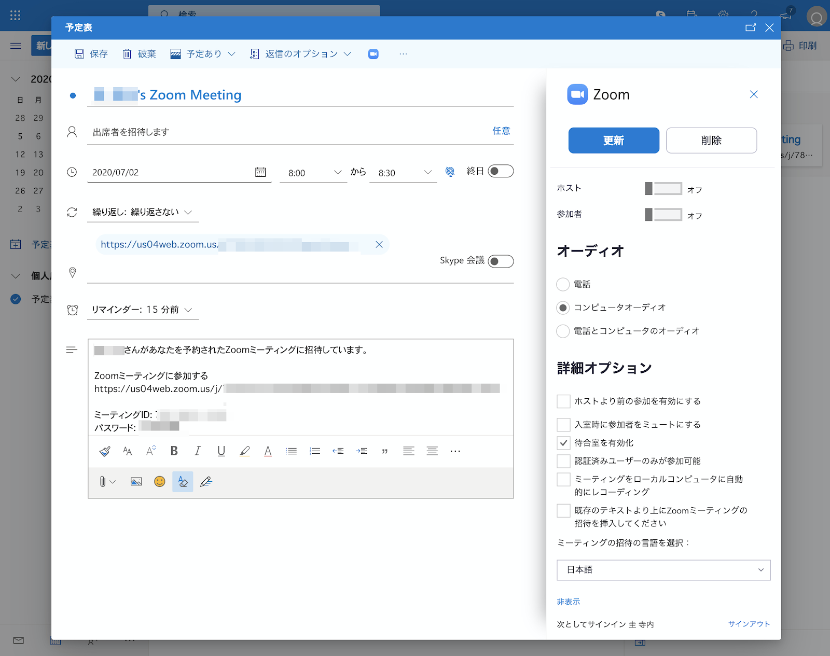Click 保存 to save the event

[91, 54]
